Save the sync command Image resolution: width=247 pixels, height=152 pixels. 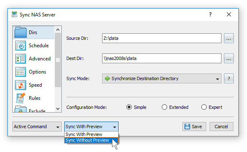[194, 127]
